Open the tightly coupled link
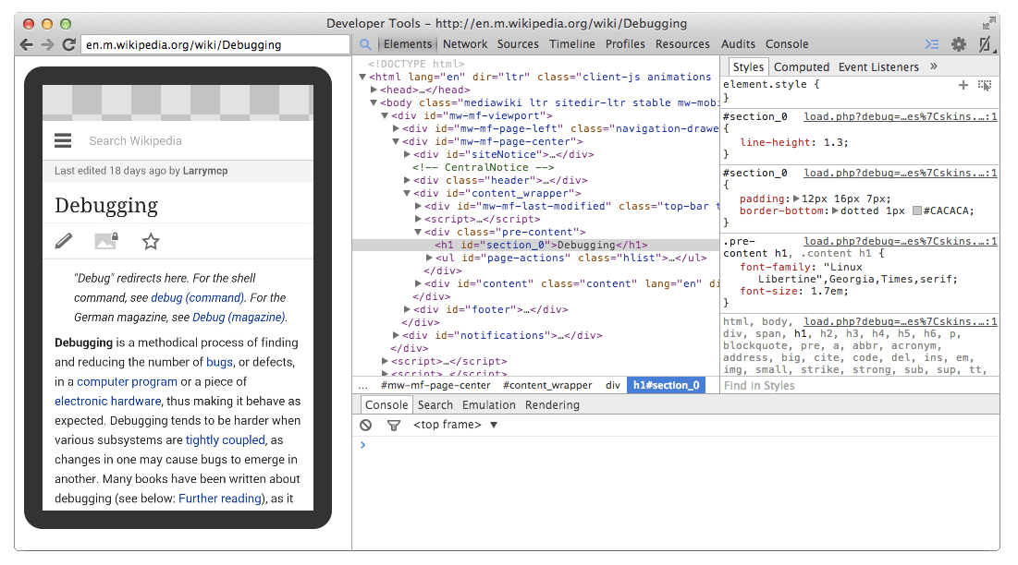 226,440
